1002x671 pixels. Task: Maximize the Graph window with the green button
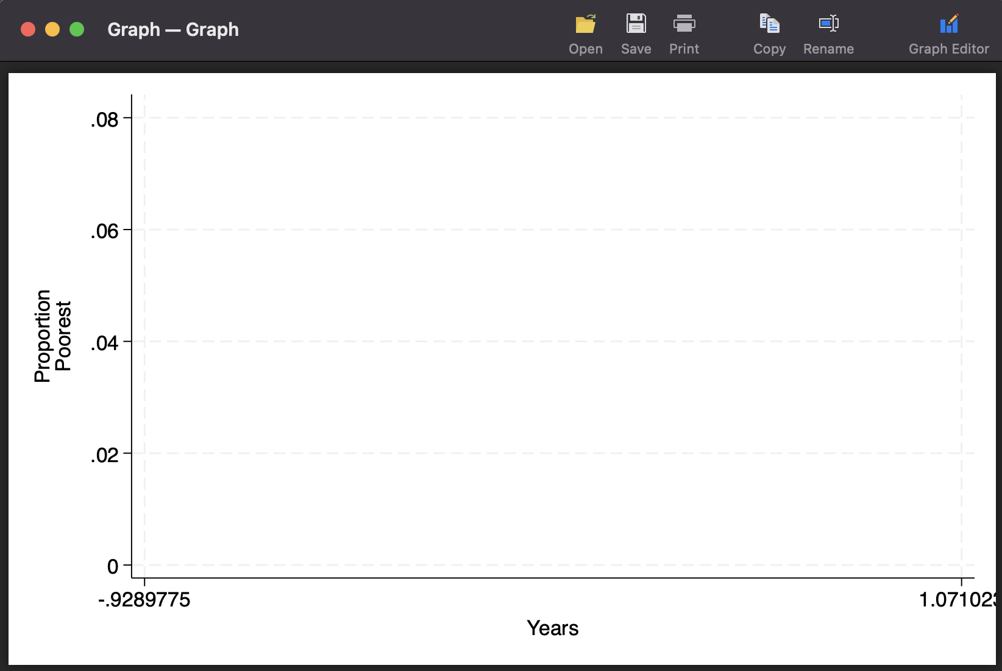(x=77, y=29)
